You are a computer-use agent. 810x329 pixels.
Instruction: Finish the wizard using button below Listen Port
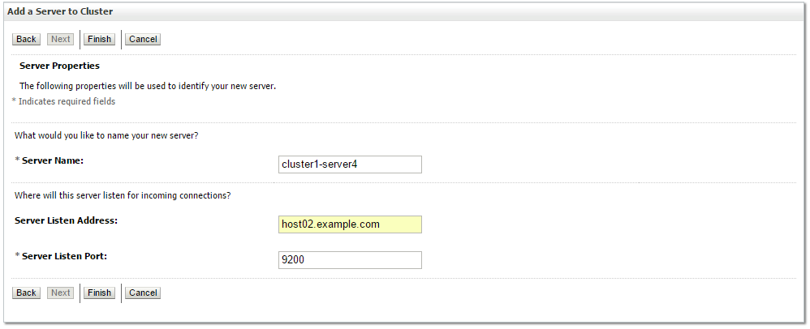99,293
